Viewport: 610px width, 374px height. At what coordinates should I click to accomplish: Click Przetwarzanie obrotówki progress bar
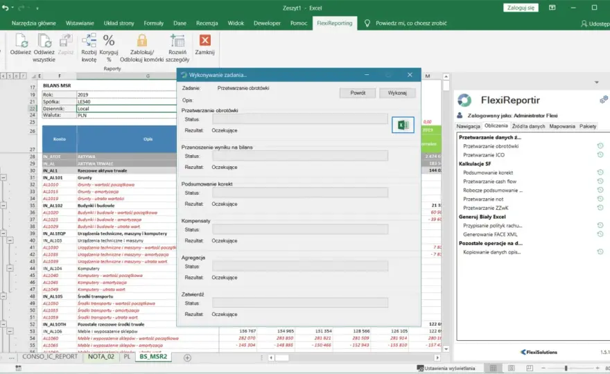coord(300,119)
